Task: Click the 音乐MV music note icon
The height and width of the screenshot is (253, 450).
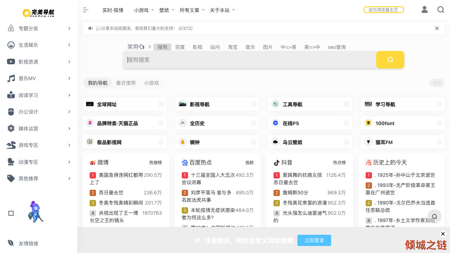Action: point(11,78)
